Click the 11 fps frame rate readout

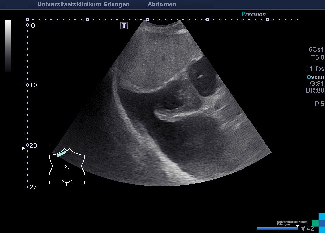[x=315, y=69]
